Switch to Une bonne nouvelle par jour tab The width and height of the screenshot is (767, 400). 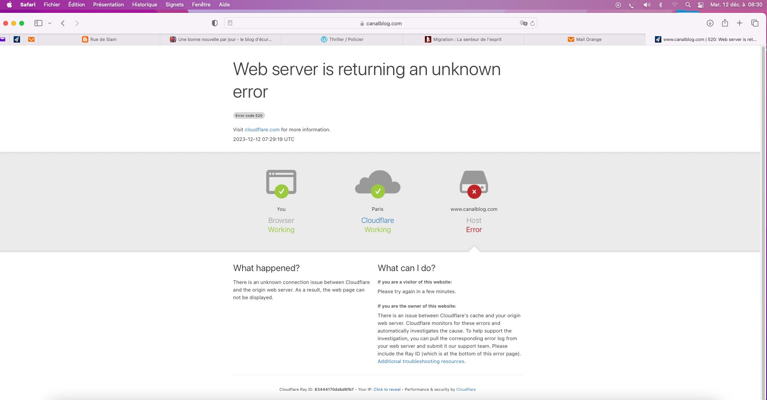221,39
